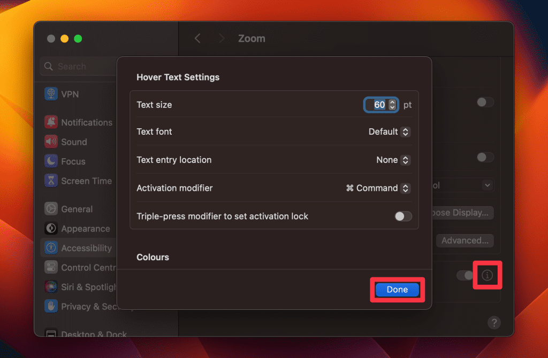Image resolution: width=548 pixels, height=358 pixels.
Task: Click the Advanced… button
Action: point(465,240)
